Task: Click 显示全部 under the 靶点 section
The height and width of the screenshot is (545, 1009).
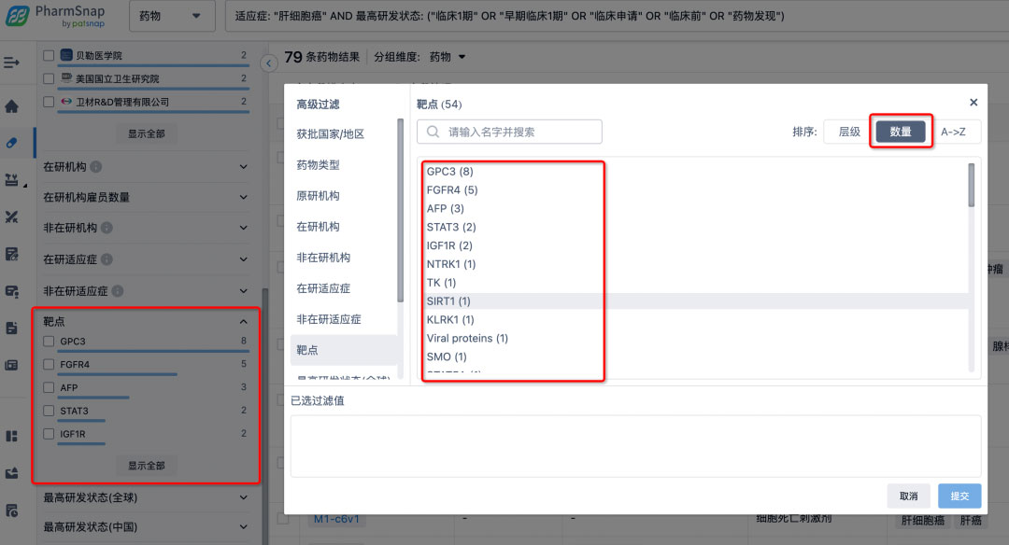Action: pyautogui.click(x=147, y=465)
